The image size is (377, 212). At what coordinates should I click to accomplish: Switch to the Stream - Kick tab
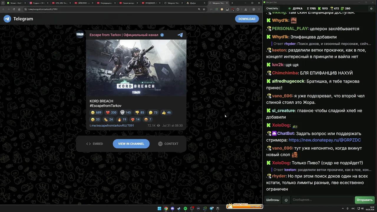16,3
